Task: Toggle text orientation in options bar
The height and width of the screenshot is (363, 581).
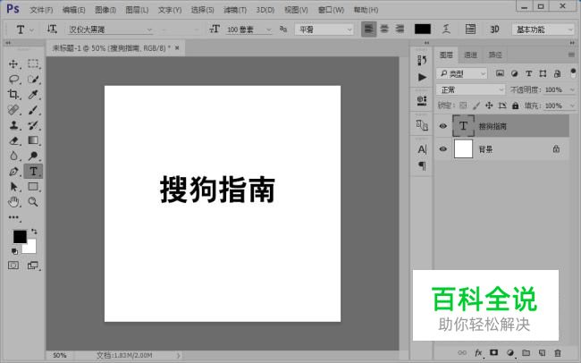Action: pos(52,29)
